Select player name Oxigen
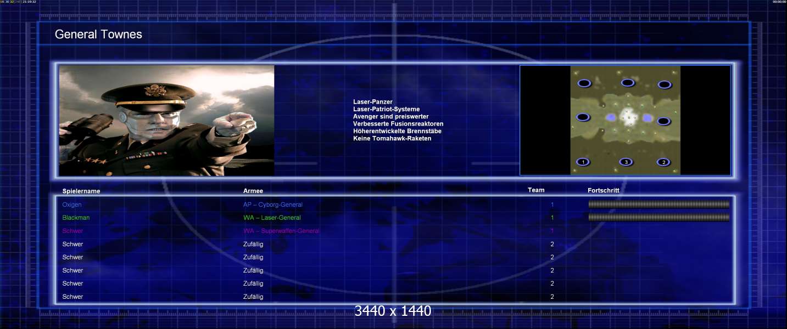787x329 pixels. point(72,205)
